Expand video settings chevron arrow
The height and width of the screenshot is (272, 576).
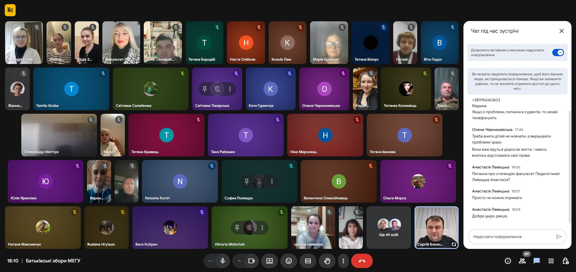tap(239, 261)
